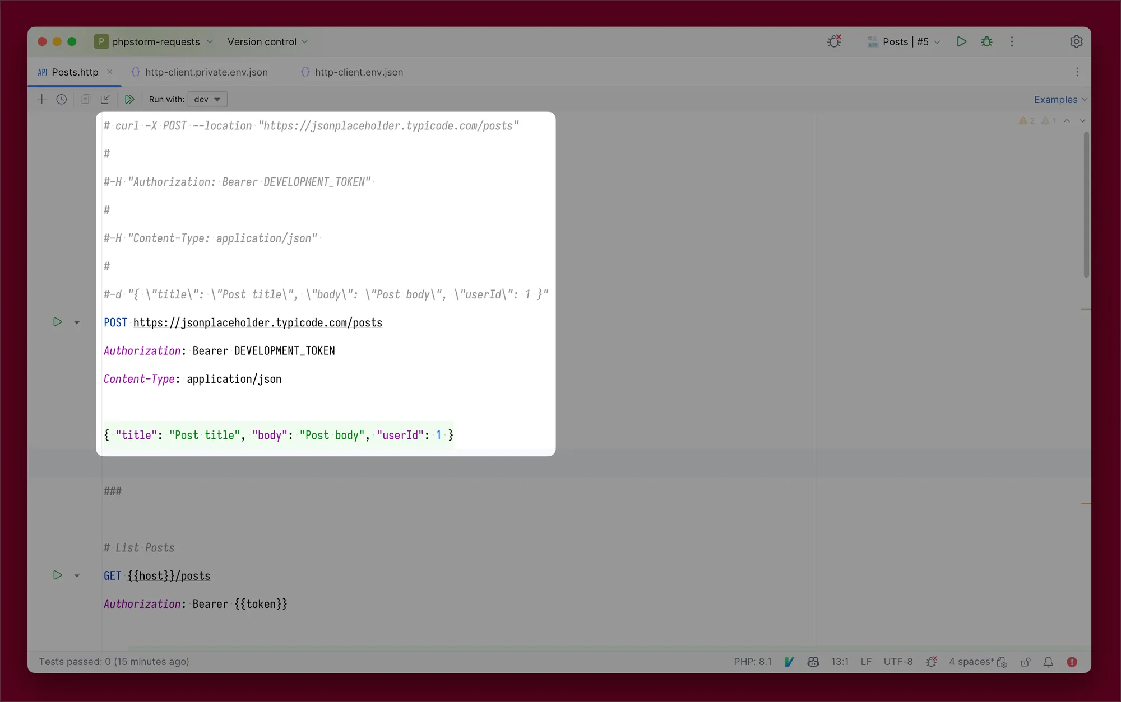The height and width of the screenshot is (702, 1121).
Task: Click the 13:1 cursor position
Action: [840, 662]
